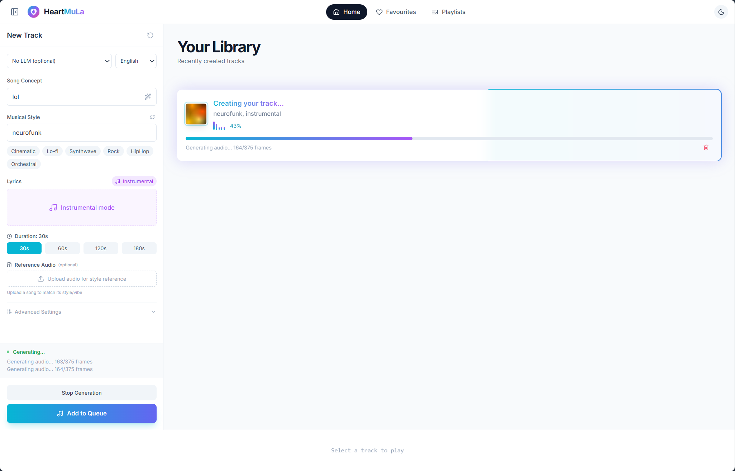This screenshot has width=735, height=471.
Task: Reset the New Track form
Action: [x=150, y=35]
